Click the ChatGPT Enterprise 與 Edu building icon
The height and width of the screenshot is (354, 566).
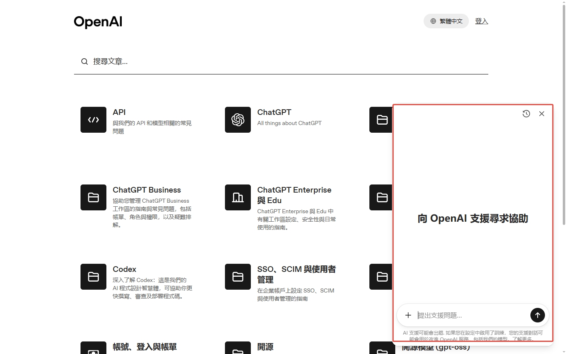point(238,197)
